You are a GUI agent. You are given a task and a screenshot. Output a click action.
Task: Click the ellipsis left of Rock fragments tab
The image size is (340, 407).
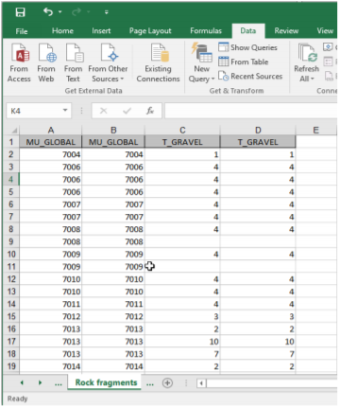(x=59, y=384)
